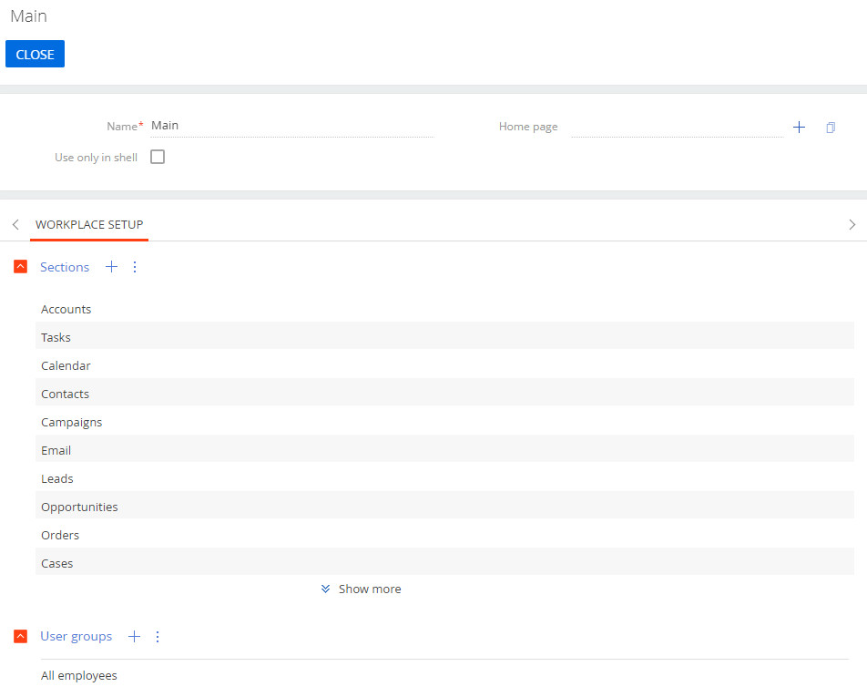867x697 pixels.
Task: Open the Sections actions menu
Action: click(135, 267)
